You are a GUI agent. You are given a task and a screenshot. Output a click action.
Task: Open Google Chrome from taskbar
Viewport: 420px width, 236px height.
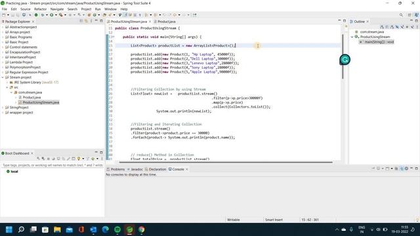(x=142, y=229)
